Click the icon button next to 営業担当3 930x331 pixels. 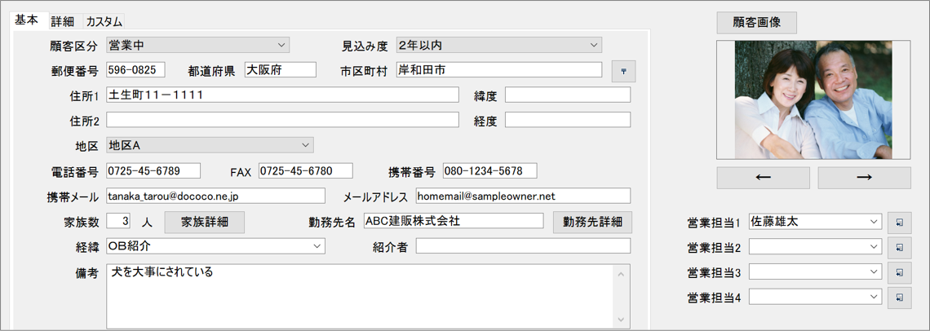pos(899,272)
